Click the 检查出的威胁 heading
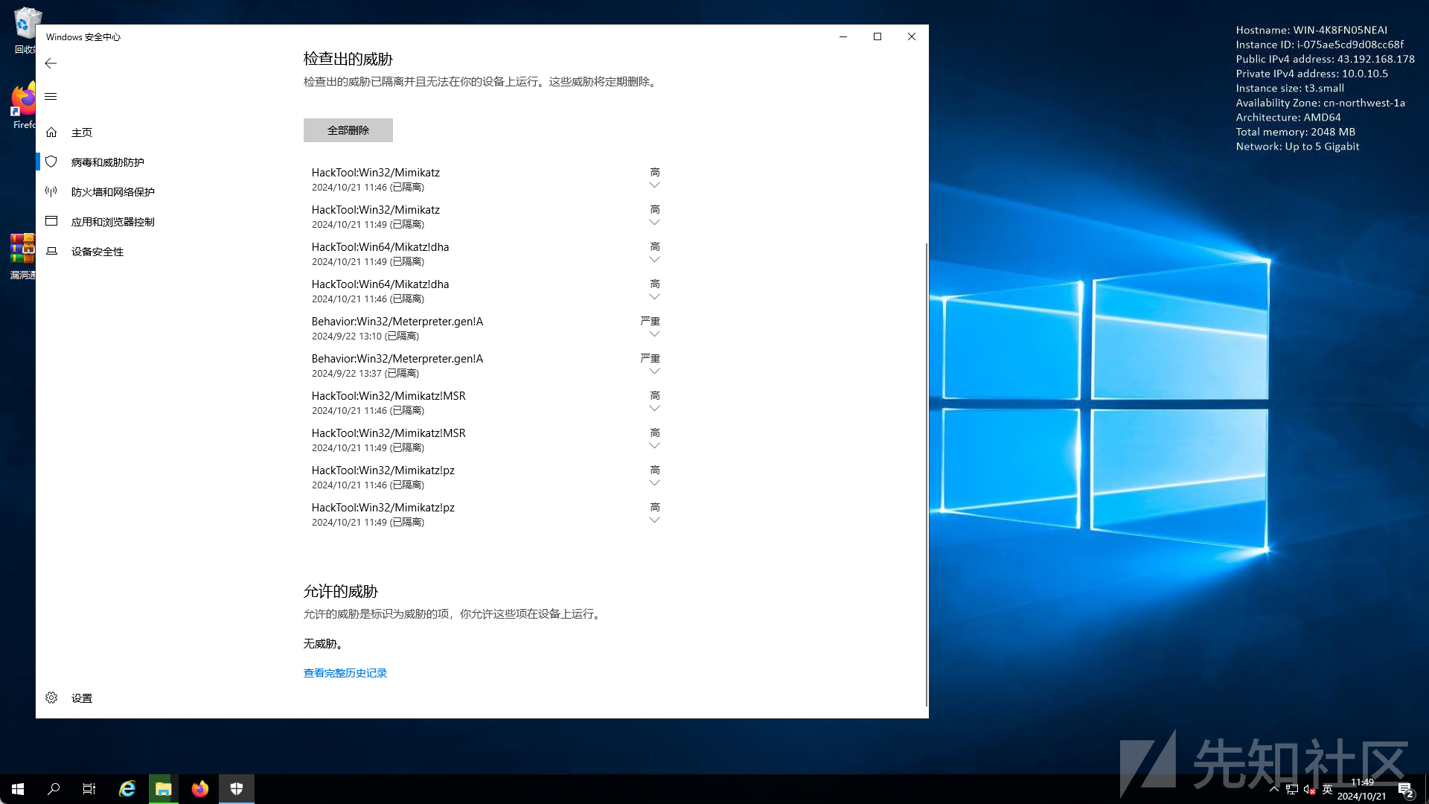The height and width of the screenshot is (804, 1429). pyautogui.click(x=348, y=59)
